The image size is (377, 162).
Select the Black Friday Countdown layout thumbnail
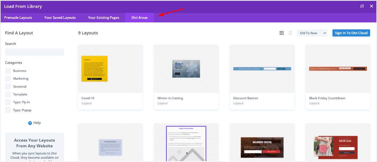338,69
